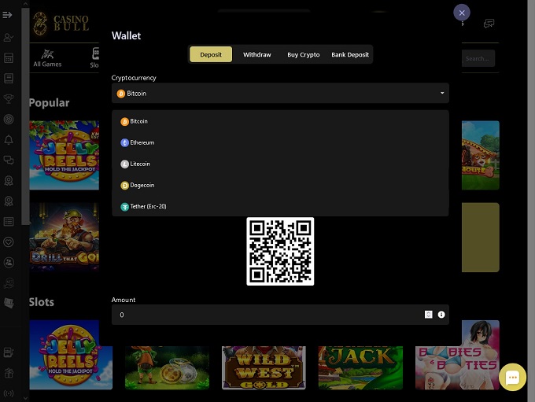The image size is (535, 402).
Task: Click the deposit QR code image
Action: click(280, 251)
